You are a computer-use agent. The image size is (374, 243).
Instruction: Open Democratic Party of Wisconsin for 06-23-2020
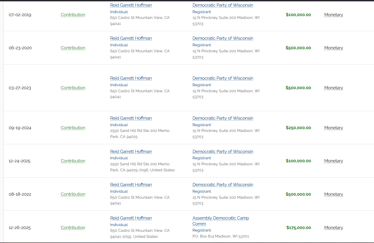pyautogui.click(x=223, y=38)
